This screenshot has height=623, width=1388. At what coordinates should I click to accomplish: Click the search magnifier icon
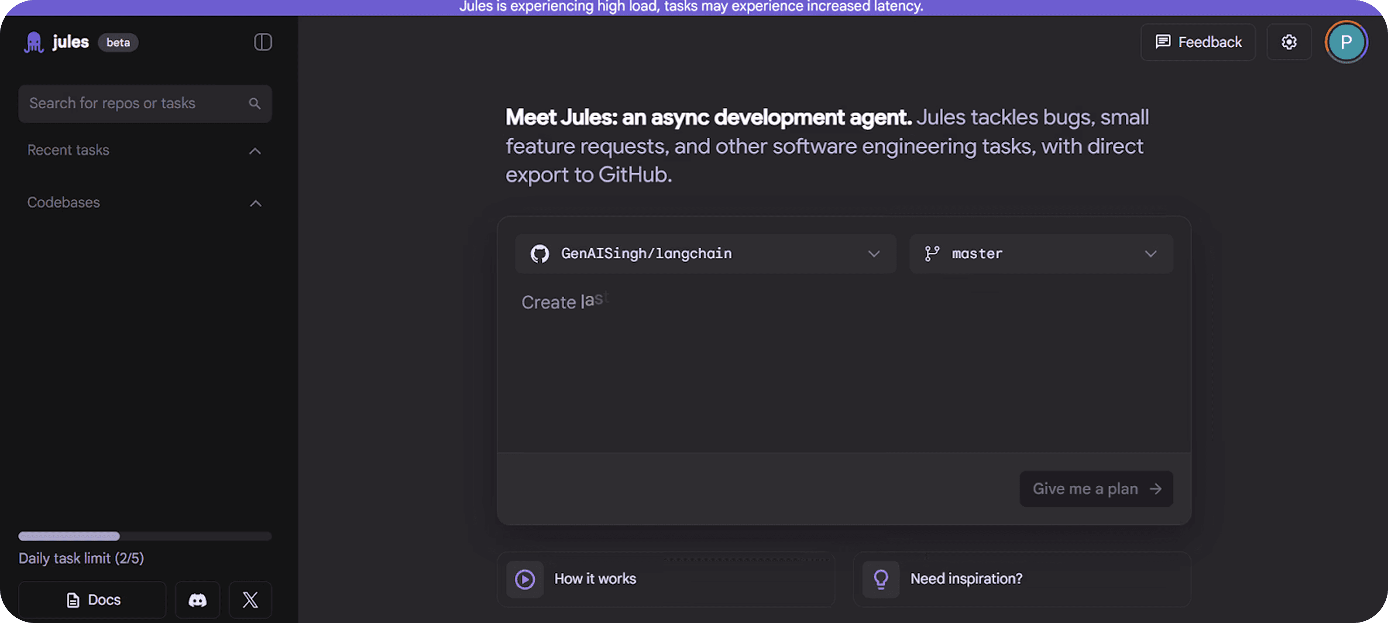coord(255,103)
